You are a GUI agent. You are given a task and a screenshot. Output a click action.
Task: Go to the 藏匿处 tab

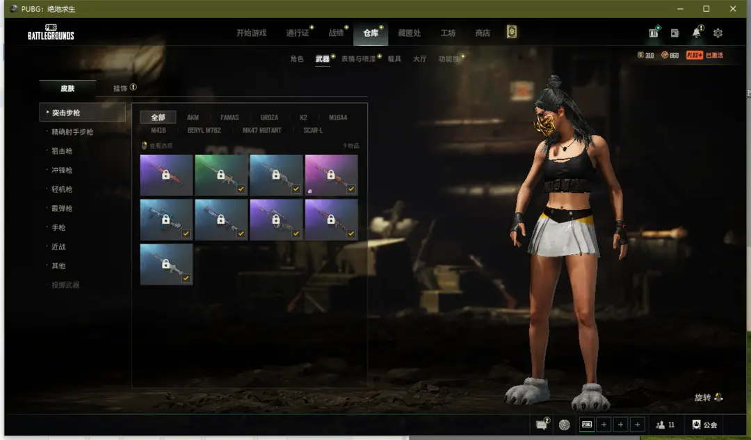(x=409, y=33)
